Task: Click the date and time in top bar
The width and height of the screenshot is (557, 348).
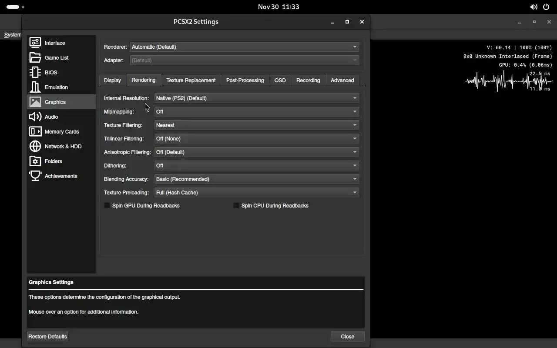Action: [278, 7]
